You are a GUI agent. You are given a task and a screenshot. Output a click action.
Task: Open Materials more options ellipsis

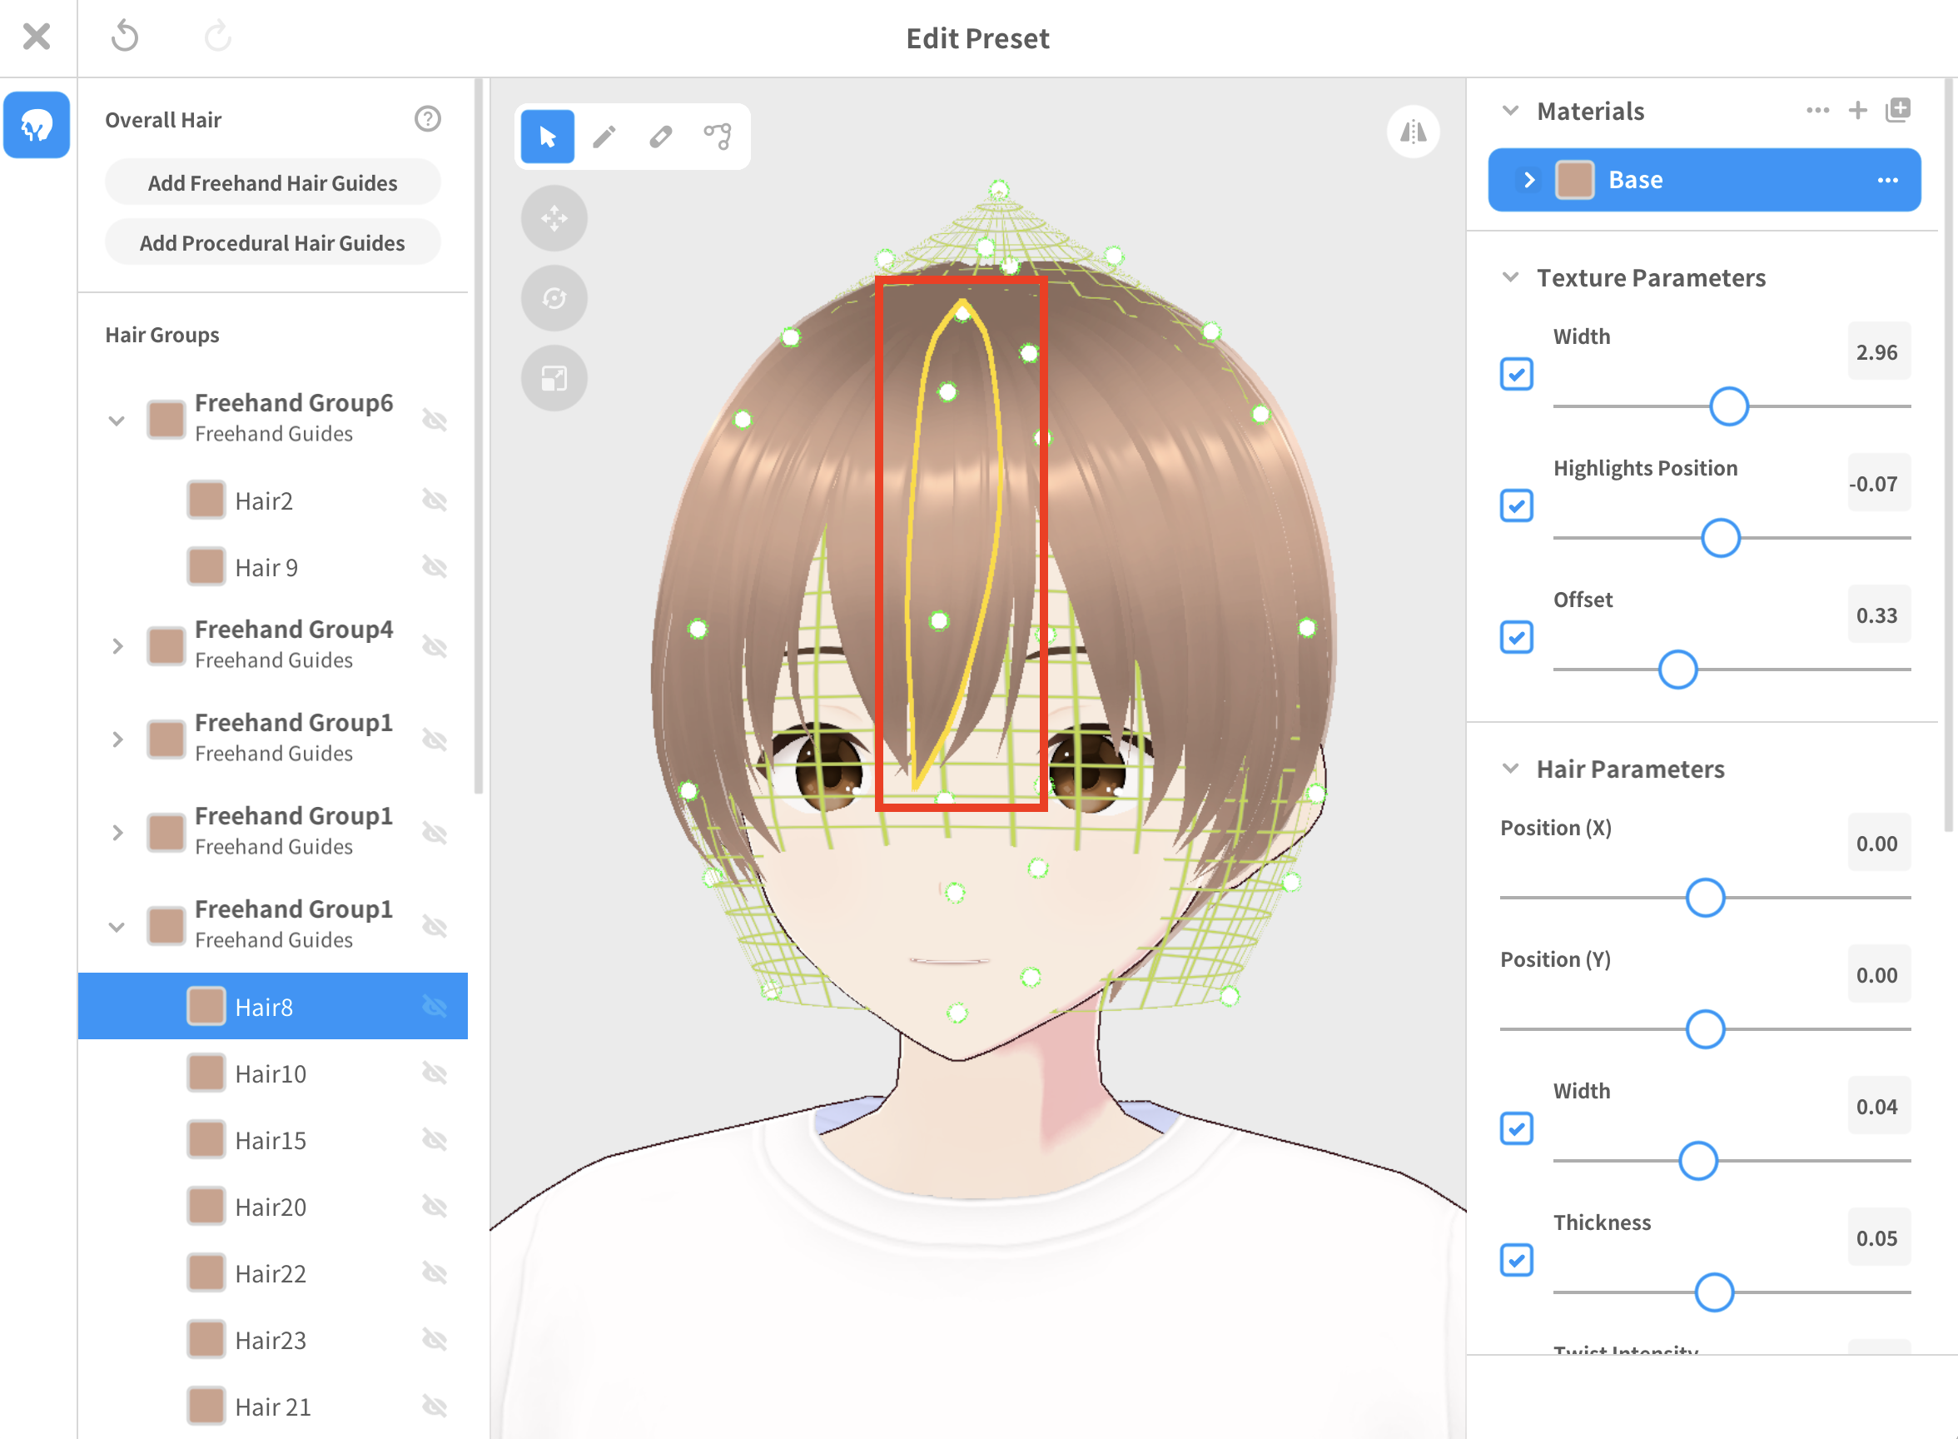(1818, 110)
